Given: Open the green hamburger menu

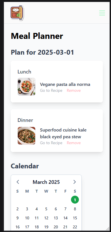Looking at the screenshot, I should [x=102, y=13].
